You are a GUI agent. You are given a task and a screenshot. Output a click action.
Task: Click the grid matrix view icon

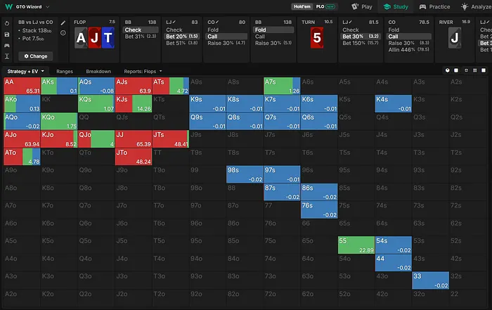(475, 70)
